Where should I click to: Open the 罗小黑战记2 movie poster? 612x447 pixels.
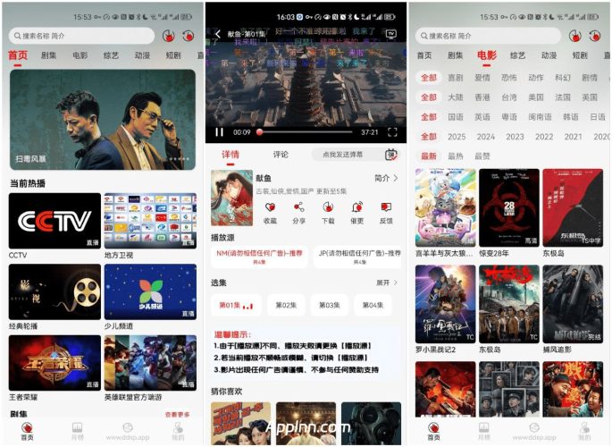point(445,304)
